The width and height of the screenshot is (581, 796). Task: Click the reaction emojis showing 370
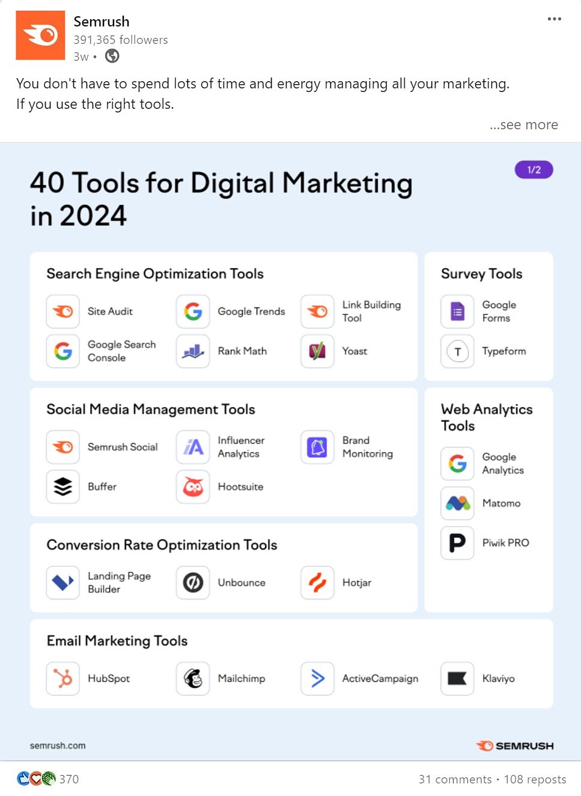click(x=45, y=779)
